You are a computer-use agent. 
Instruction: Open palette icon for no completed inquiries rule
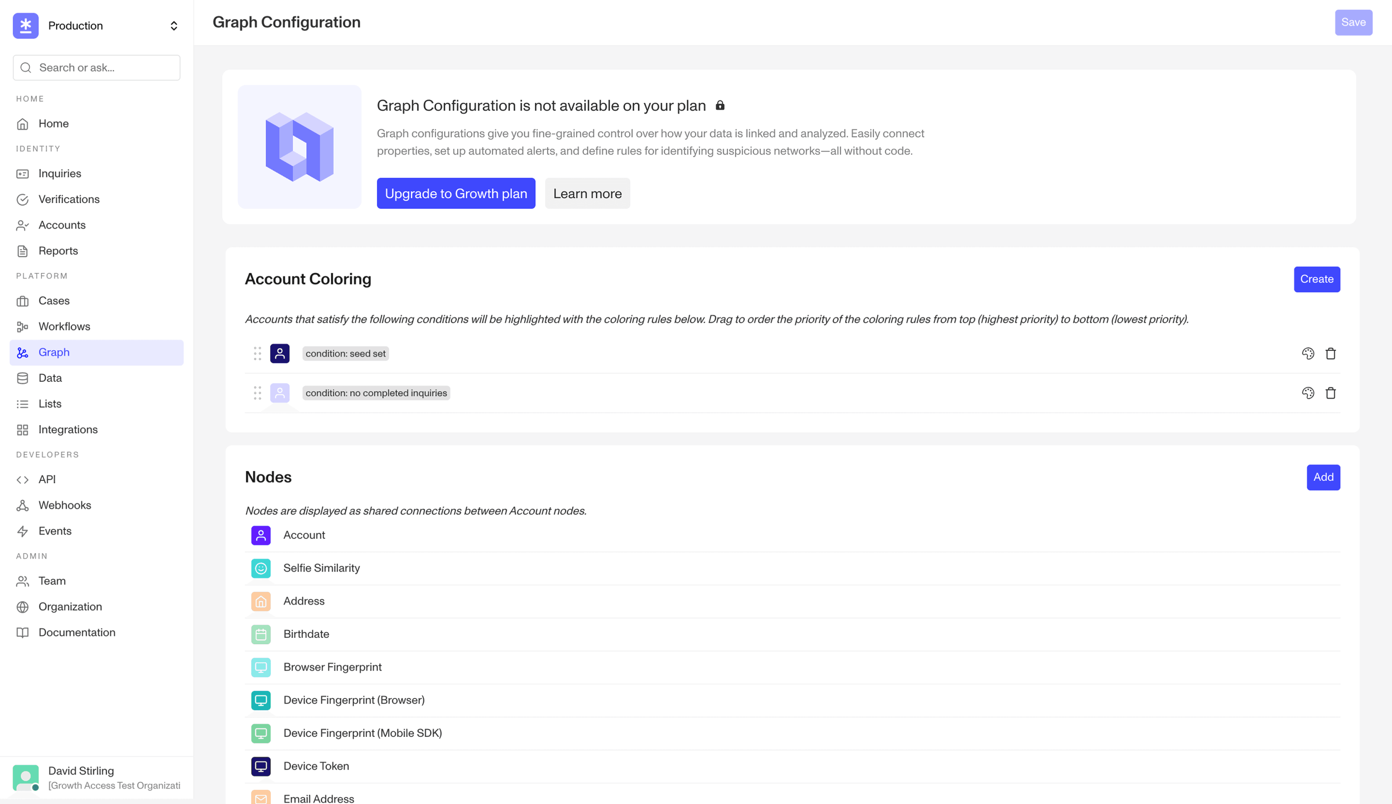click(x=1308, y=393)
